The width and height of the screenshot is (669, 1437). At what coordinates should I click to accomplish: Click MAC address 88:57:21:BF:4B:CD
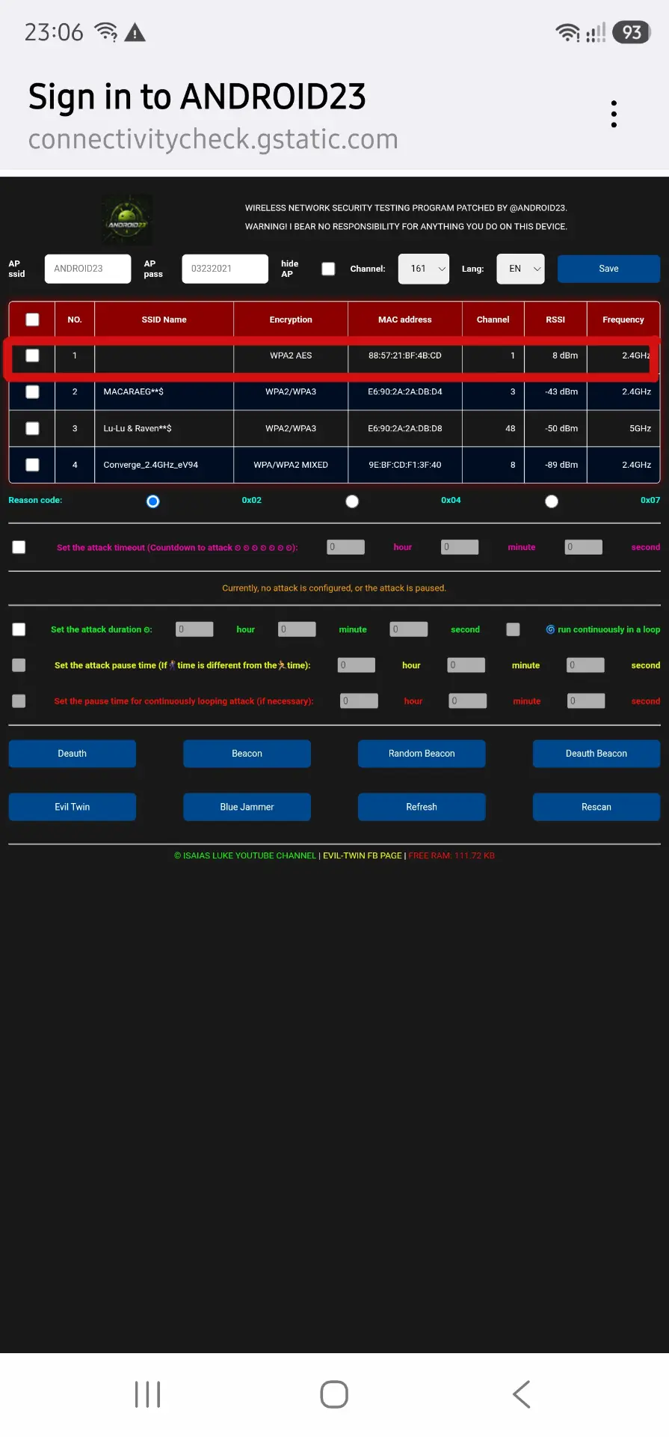[405, 356]
